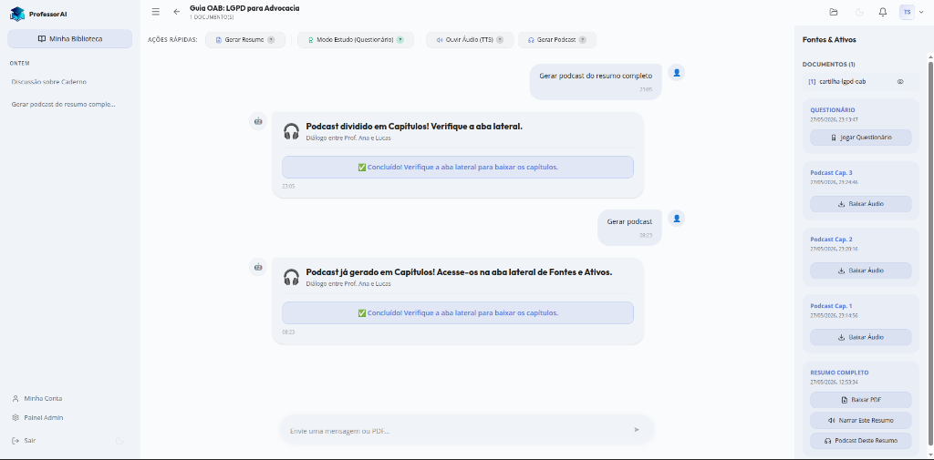The height and width of the screenshot is (460, 934).
Task: Click the 'Podcast Cap. 3' title
Action: (831, 172)
